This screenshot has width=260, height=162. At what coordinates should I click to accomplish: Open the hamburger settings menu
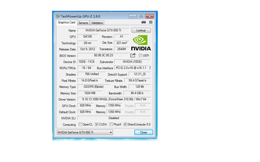pyautogui.click(x=151, y=22)
